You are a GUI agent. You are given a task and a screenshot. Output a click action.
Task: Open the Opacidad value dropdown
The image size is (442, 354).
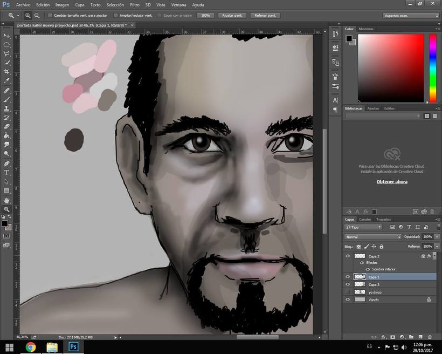point(436,237)
